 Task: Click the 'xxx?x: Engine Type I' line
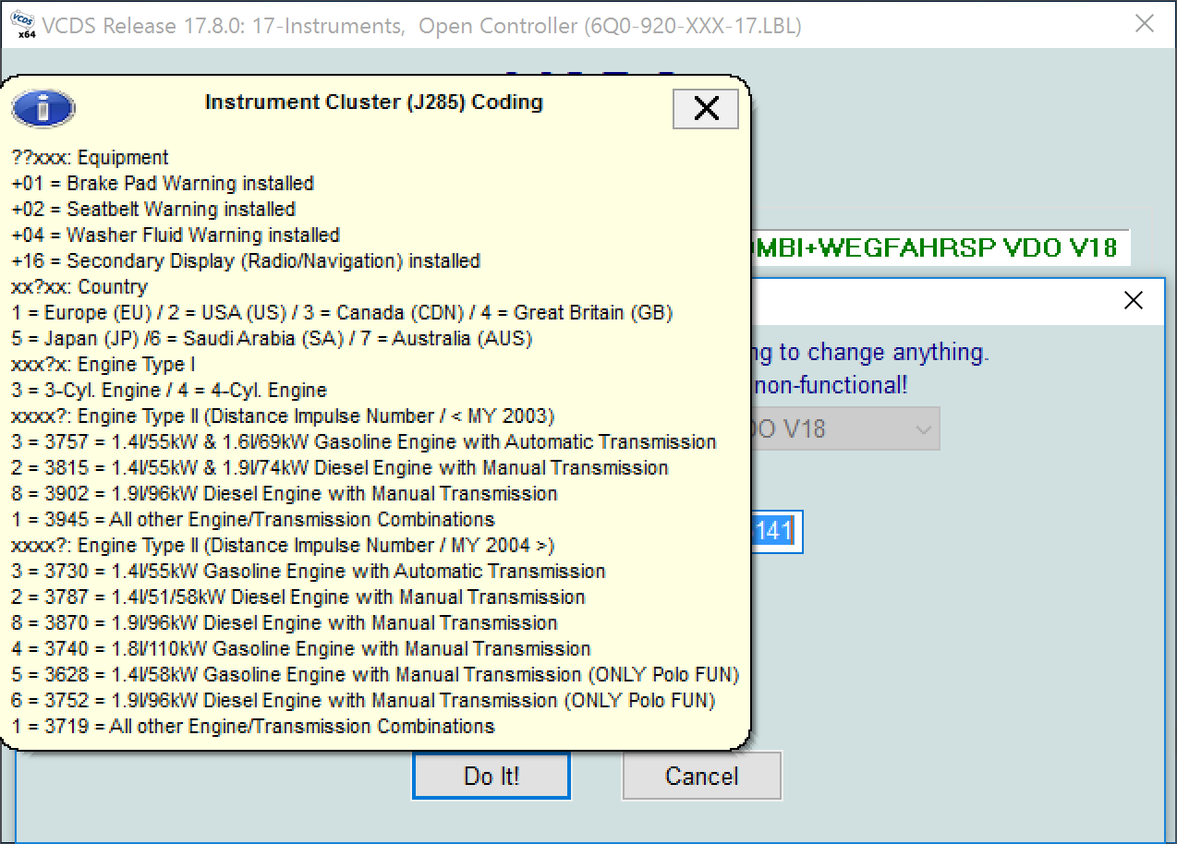103,365
